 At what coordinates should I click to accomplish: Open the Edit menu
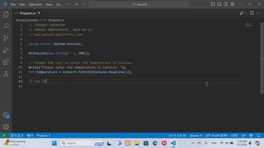click(22, 5)
